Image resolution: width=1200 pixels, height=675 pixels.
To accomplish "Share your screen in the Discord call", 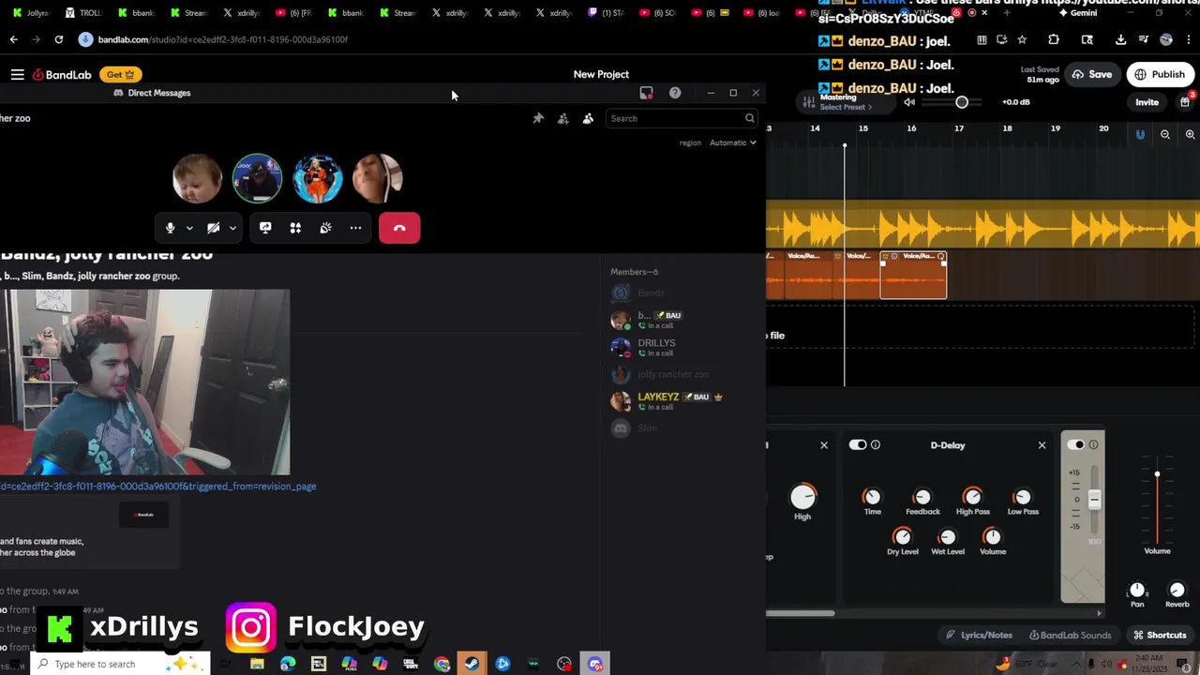I will pyautogui.click(x=265, y=228).
